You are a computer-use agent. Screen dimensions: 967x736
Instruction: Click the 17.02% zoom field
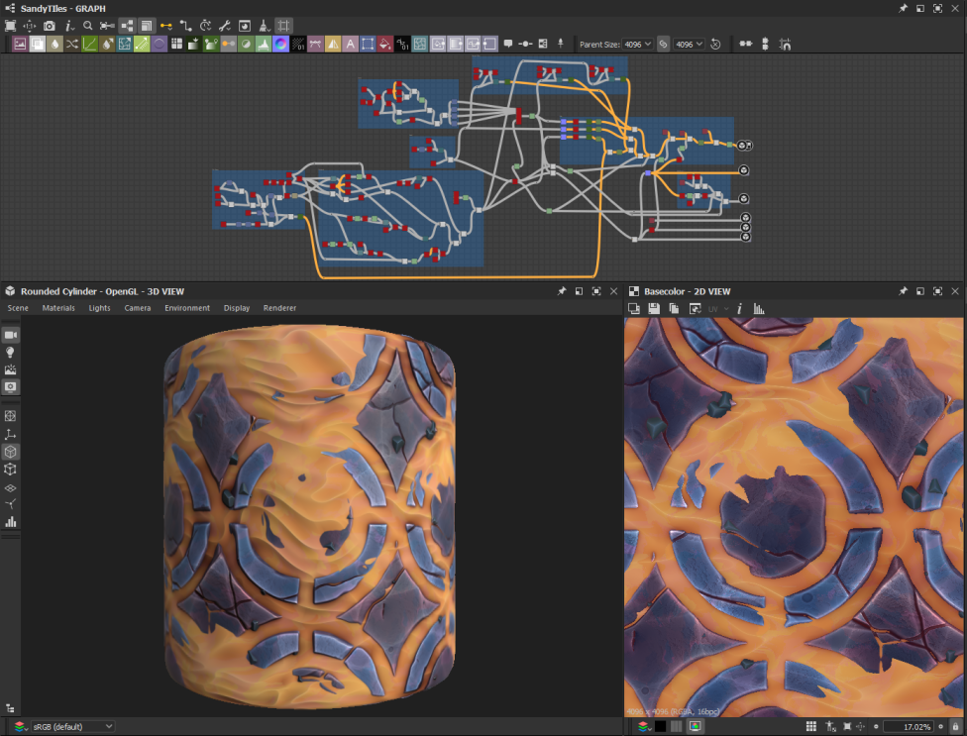pos(908,727)
